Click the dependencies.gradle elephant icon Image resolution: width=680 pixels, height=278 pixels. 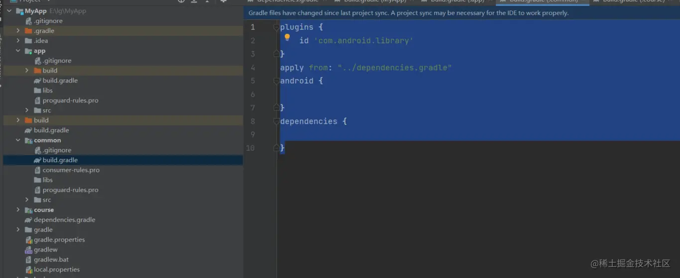coord(29,220)
